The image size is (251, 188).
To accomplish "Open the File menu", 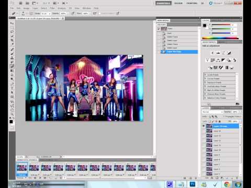I will [x=12, y=8].
